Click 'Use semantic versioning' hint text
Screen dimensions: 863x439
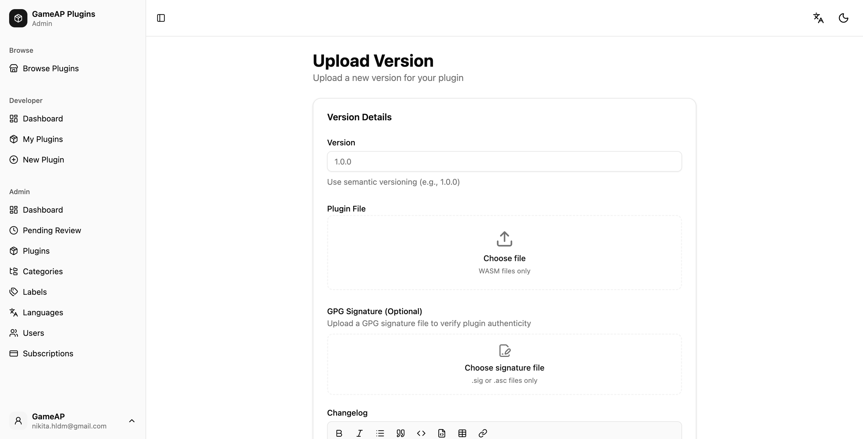(393, 182)
